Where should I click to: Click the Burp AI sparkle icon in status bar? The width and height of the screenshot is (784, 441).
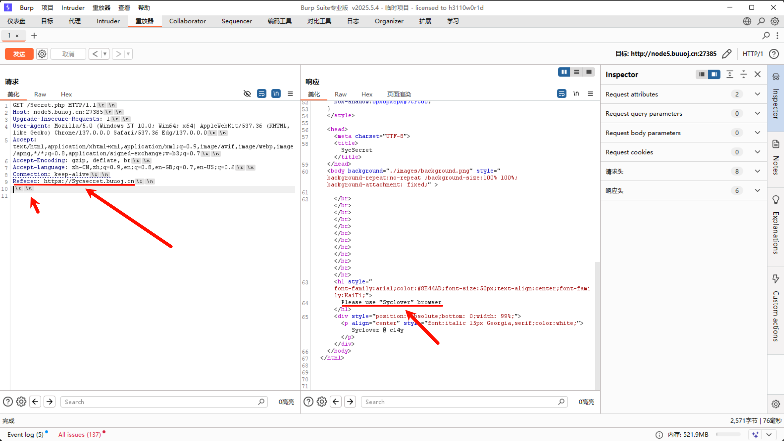coord(755,434)
